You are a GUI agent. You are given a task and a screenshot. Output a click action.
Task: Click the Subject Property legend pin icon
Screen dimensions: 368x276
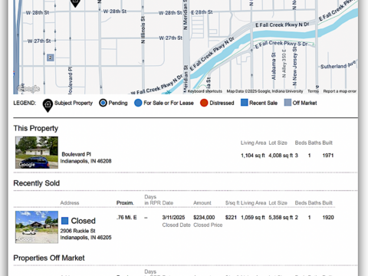click(48, 105)
